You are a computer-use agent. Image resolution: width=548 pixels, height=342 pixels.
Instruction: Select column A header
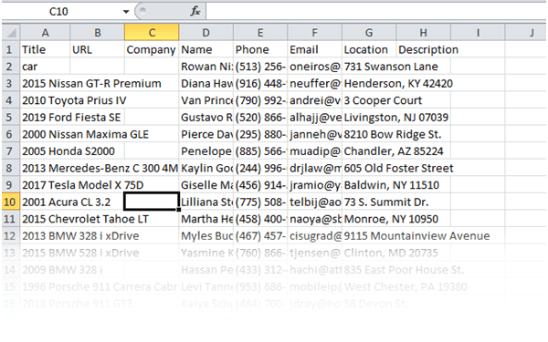point(45,33)
